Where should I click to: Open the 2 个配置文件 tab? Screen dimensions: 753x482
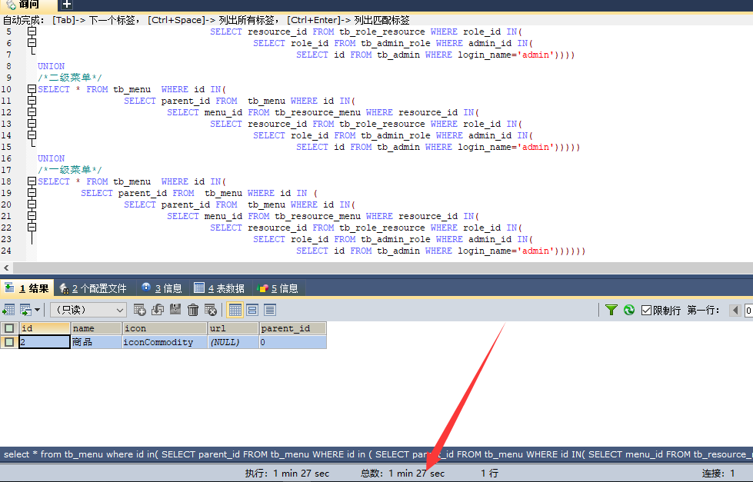[93, 288]
